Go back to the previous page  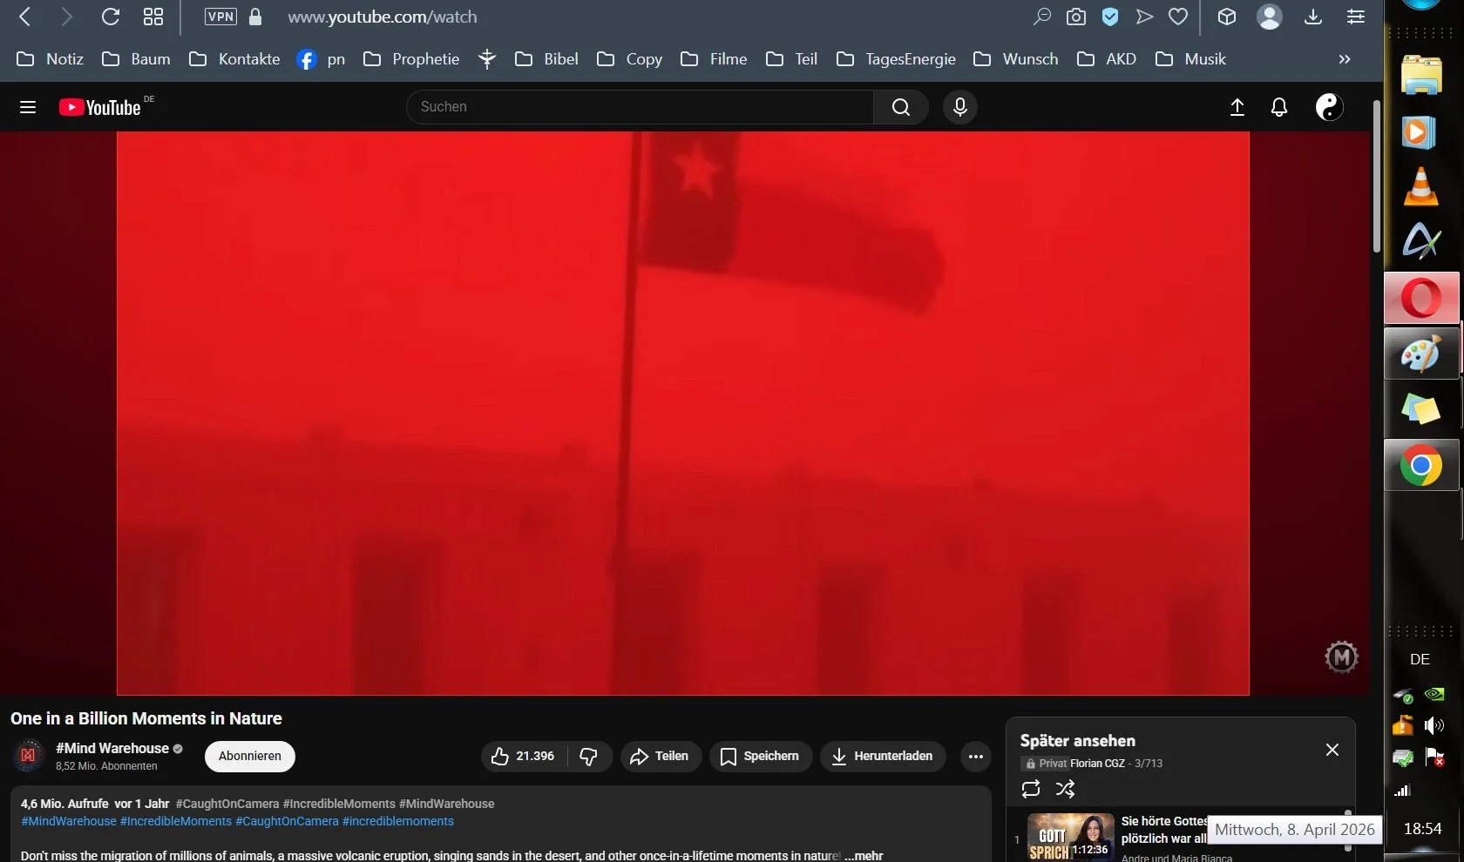coord(25,17)
